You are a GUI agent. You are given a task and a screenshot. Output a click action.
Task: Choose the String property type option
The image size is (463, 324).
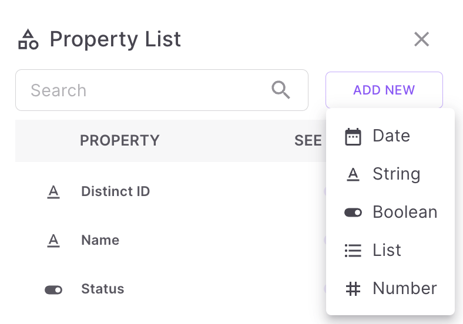pos(396,174)
